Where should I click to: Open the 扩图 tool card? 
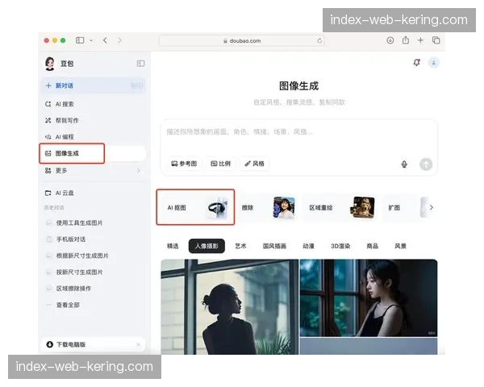tap(405, 208)
